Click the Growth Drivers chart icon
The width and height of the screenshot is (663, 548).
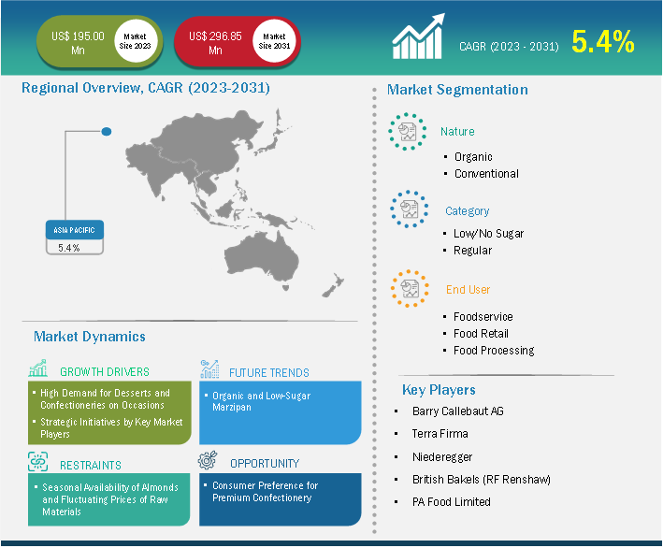(x=38, y=368)
